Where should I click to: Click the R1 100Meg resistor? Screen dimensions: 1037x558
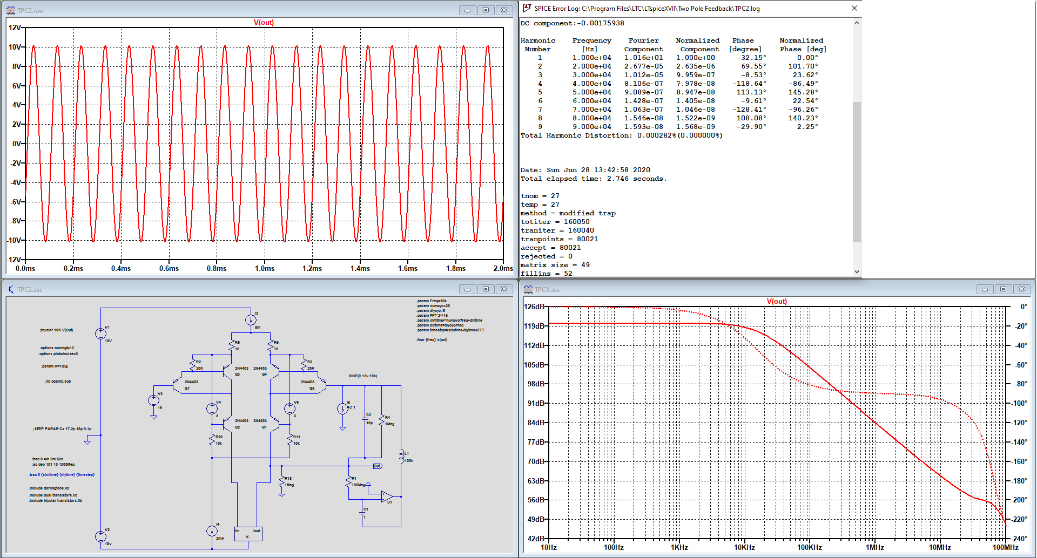348,481
